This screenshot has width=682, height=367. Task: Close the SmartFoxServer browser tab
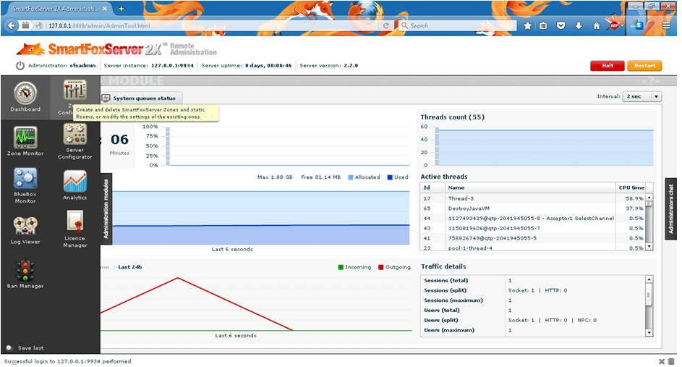(x=105, y=8)
